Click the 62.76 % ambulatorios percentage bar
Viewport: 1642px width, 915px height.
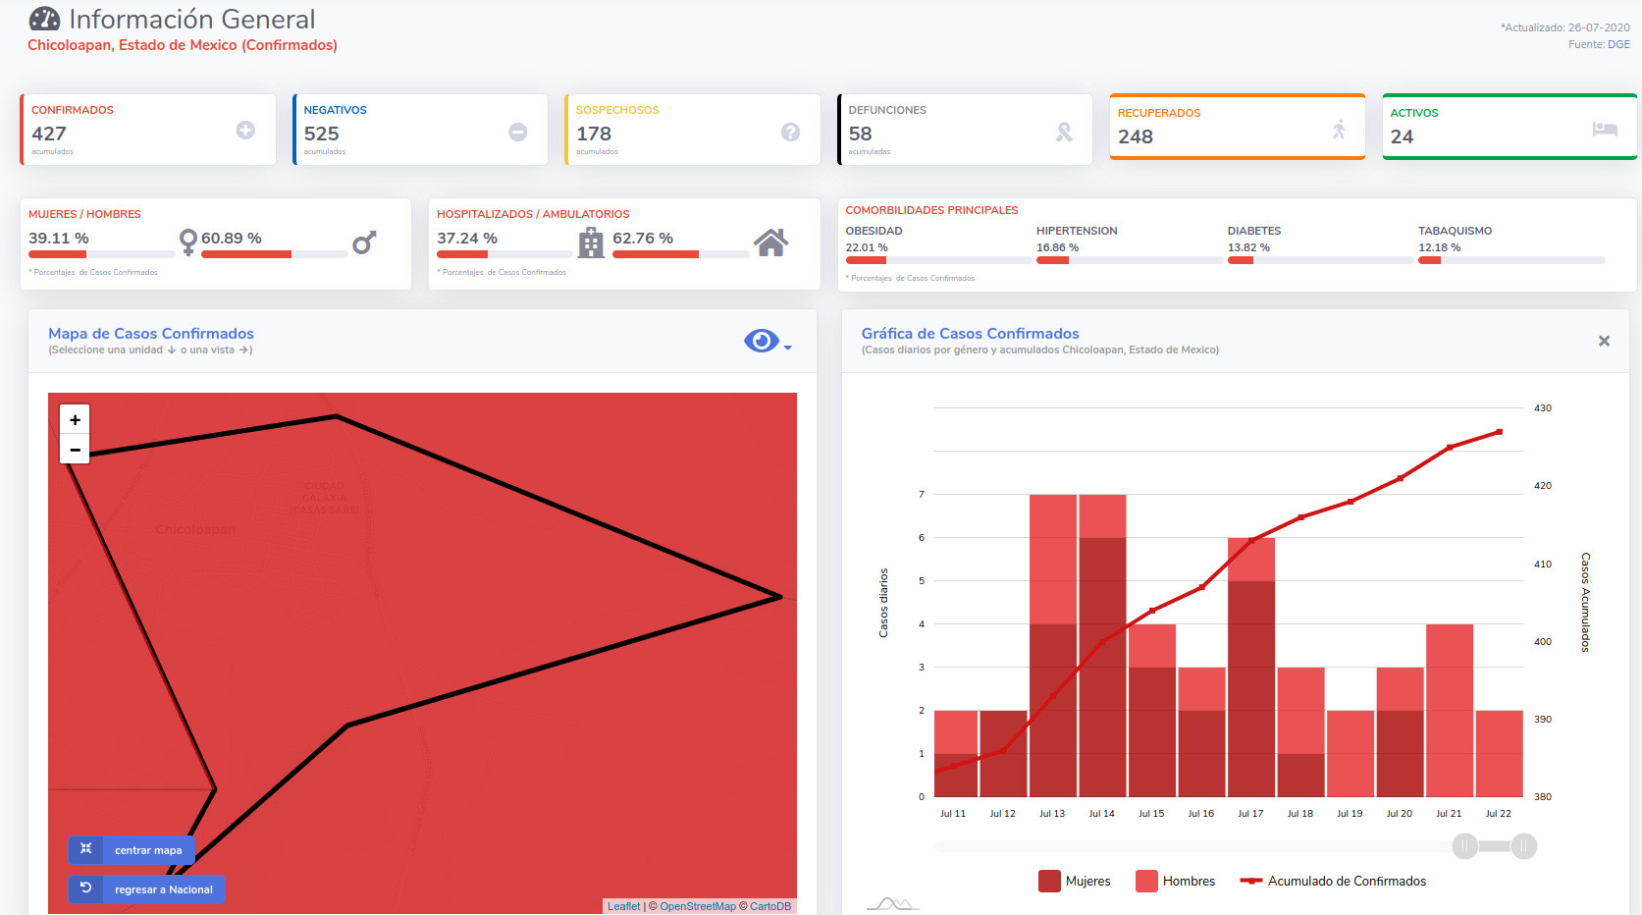coord(681,254)
